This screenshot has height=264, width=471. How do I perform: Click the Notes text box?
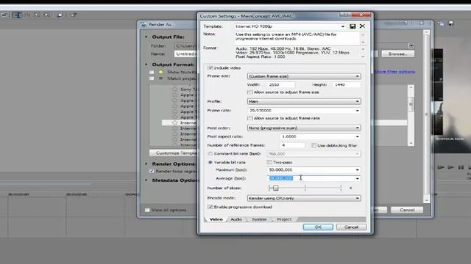(297, 38)
